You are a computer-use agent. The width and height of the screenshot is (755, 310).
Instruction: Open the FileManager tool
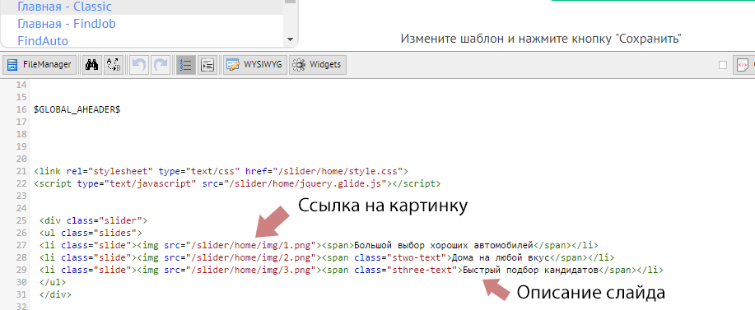40,64
